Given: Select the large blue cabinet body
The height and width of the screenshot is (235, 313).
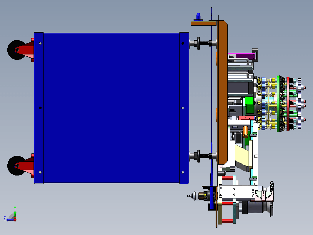Looking at the screenshot, I should [x=111, y=108].
